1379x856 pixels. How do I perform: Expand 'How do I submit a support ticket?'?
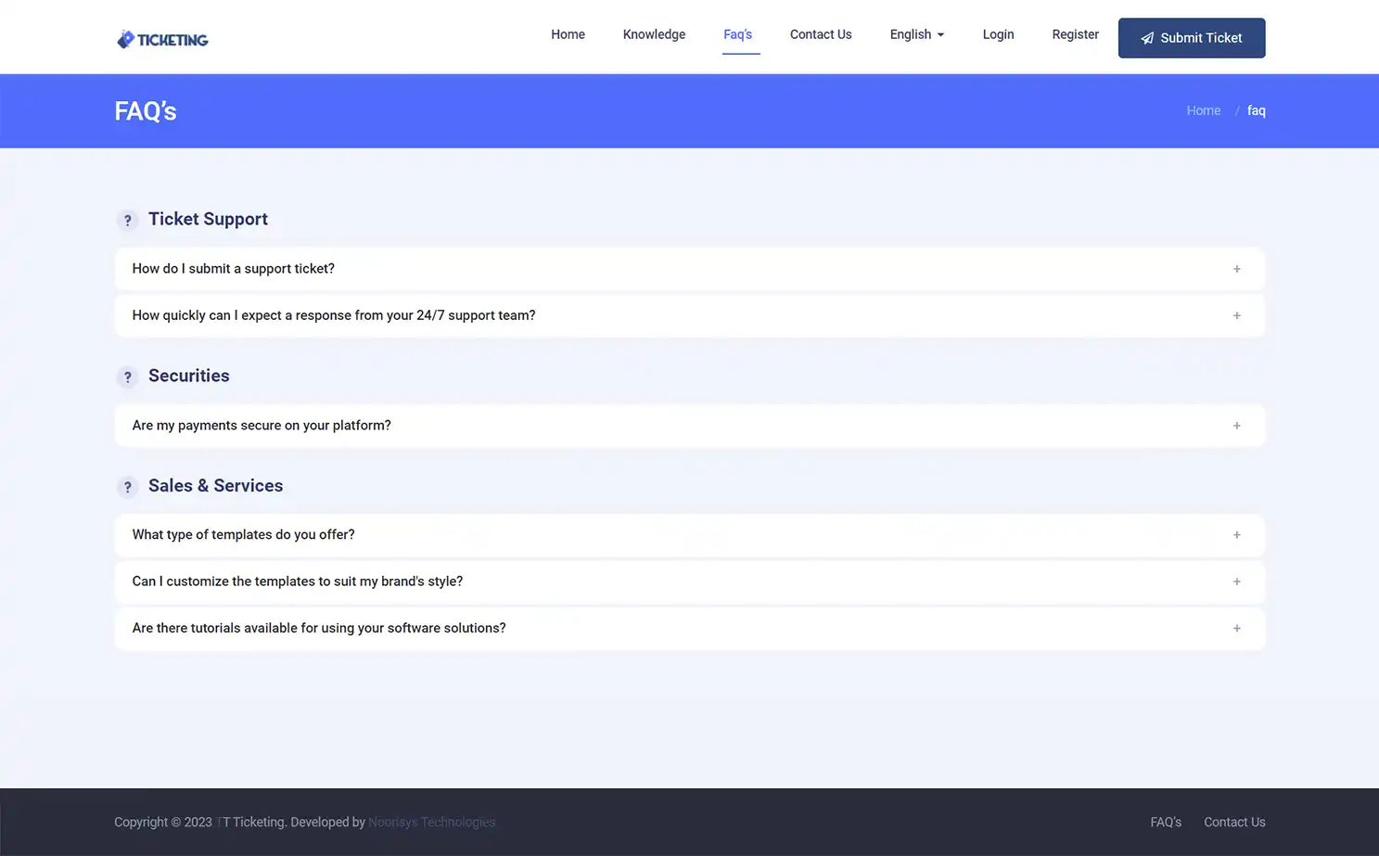pos(1236,268)
